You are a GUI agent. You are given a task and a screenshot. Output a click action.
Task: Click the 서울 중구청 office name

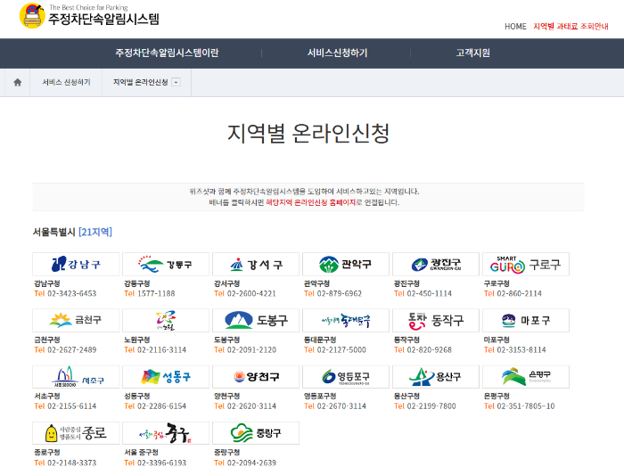(x=141, y=453)
